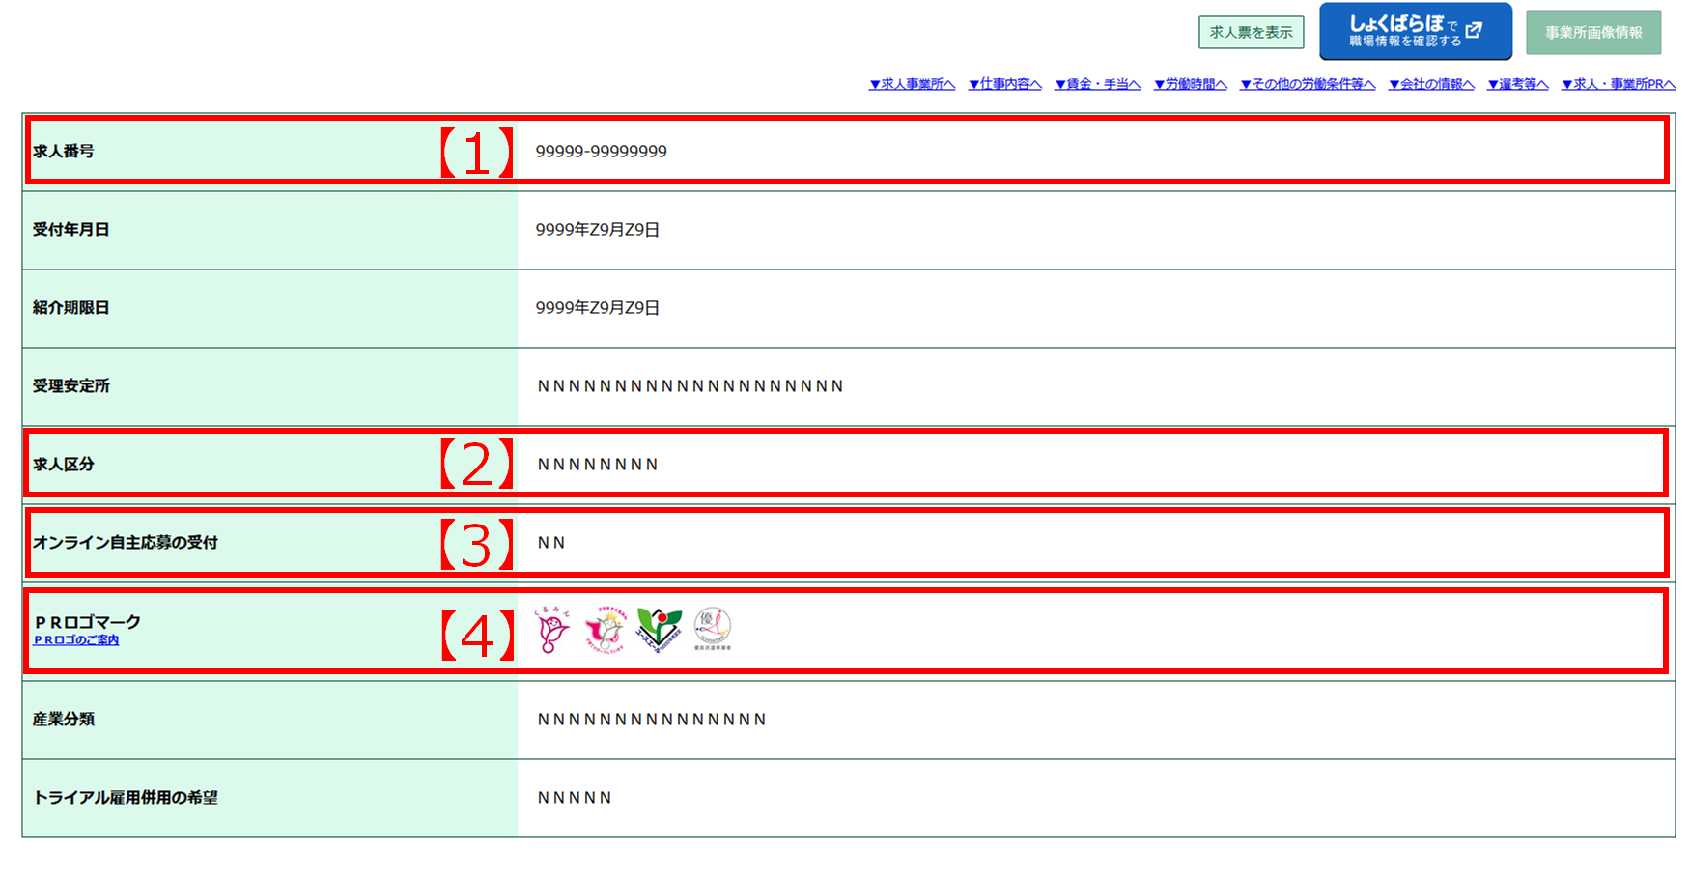
Task: Click the トライアル雇用併用の希望 label
Action: point(126,797)
